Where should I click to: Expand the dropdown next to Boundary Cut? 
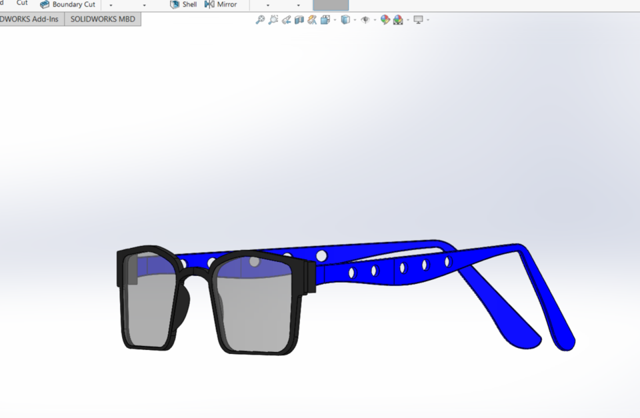coord(110,5)
